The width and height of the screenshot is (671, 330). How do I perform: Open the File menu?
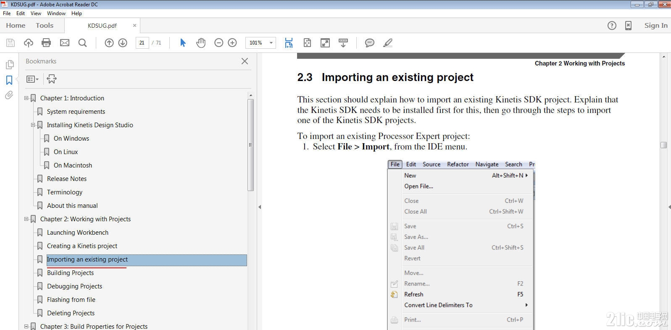[7, 13]
